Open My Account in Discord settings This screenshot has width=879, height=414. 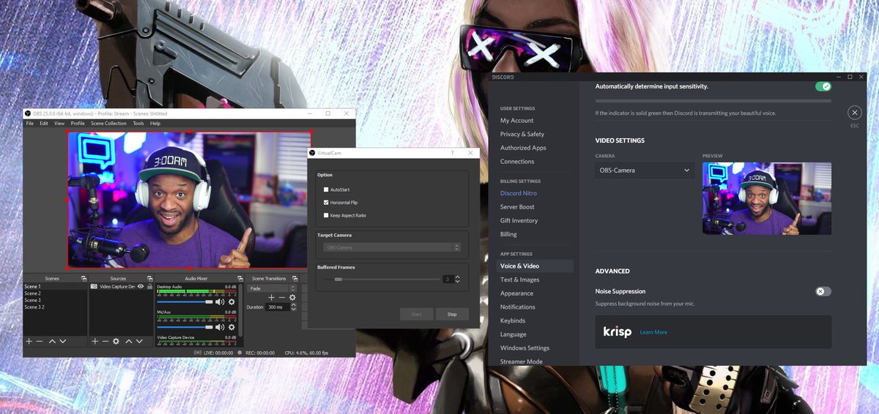pos(517,121)
